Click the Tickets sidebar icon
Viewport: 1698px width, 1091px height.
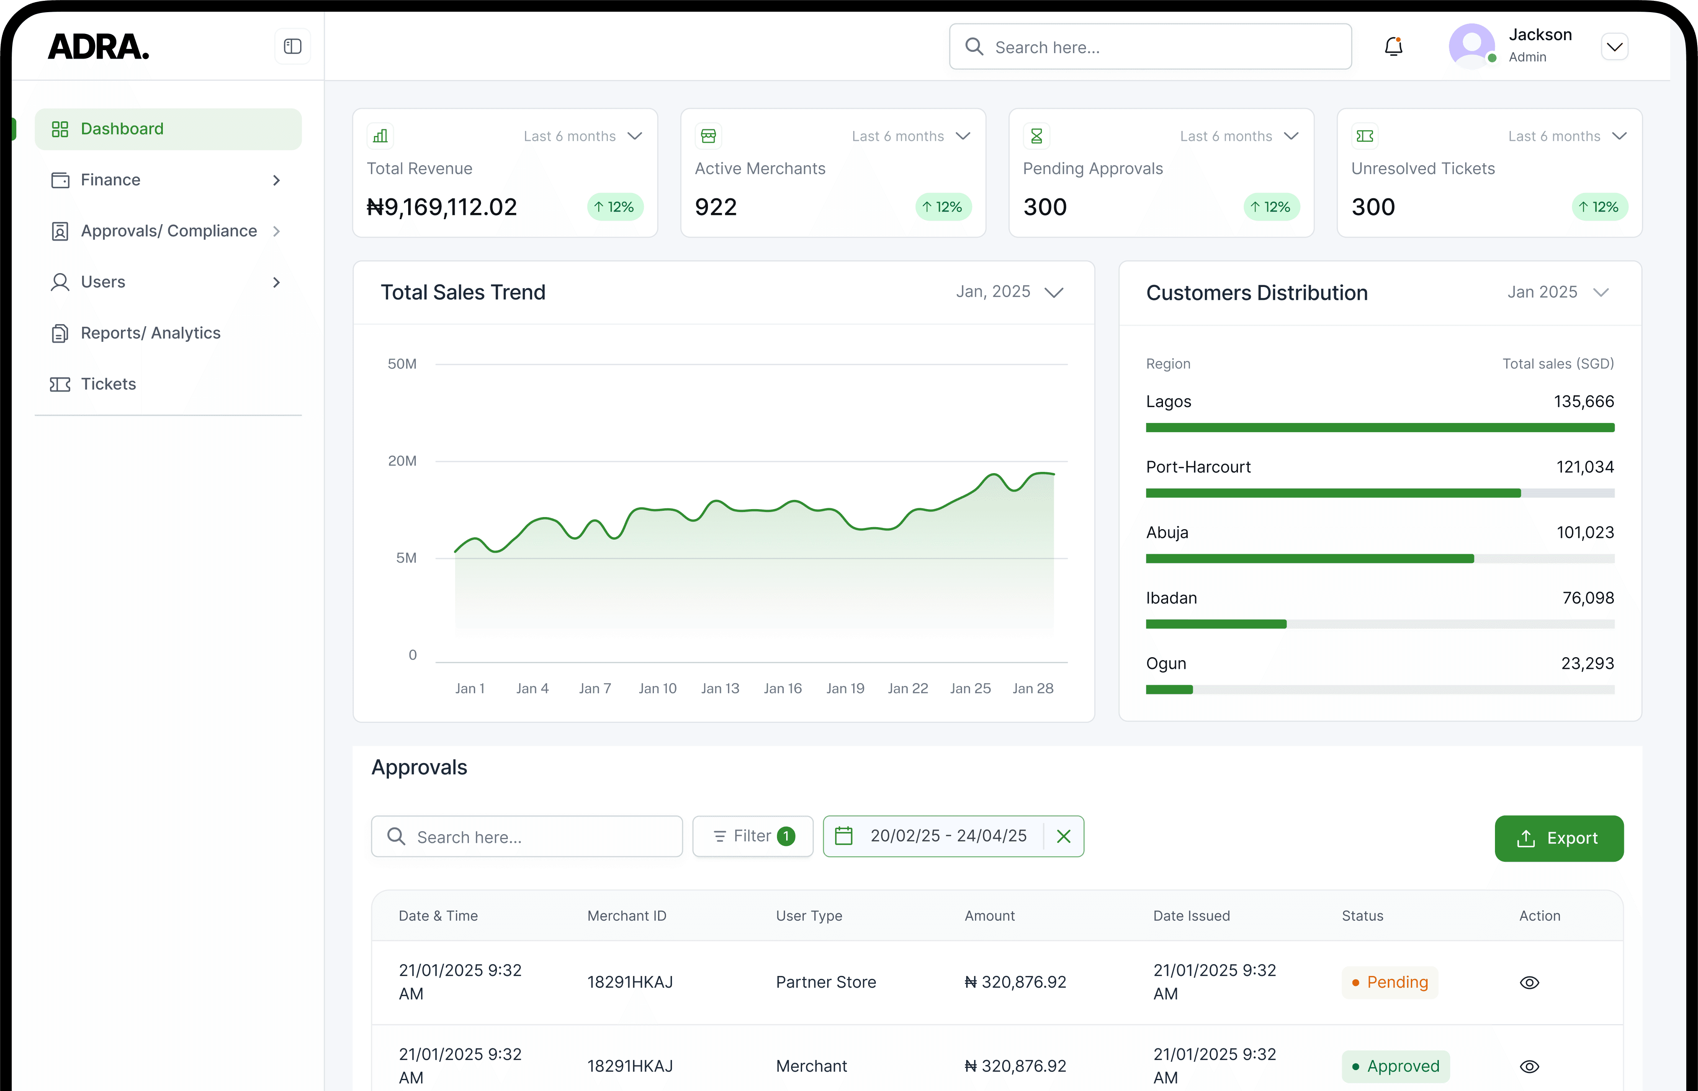[60, 384]
